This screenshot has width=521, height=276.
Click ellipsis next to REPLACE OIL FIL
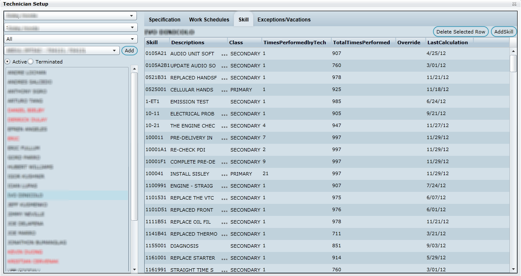pyautogui.click(x=224, y=223)
